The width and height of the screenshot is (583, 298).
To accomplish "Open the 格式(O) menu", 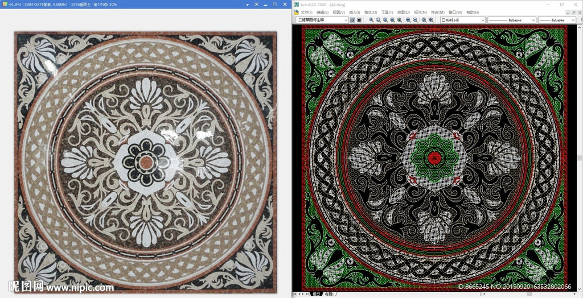I will pyautogui.click(x=371, y=12).
